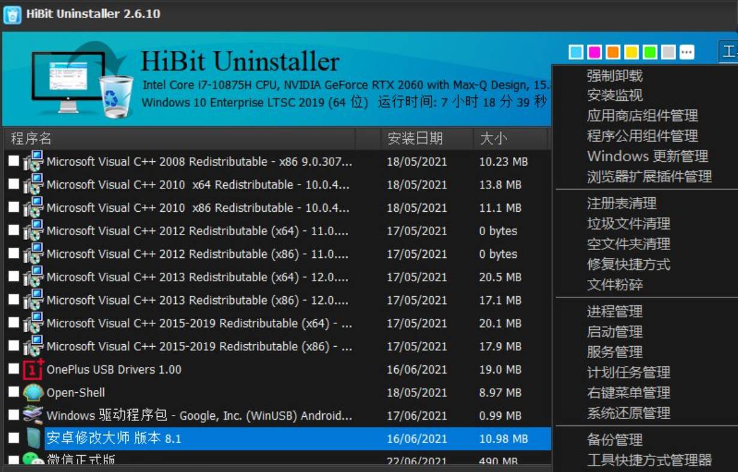Open 右键菜单管理 from the tools menu
The height and width of the screenshot is (472, 738).
point(628,393)
